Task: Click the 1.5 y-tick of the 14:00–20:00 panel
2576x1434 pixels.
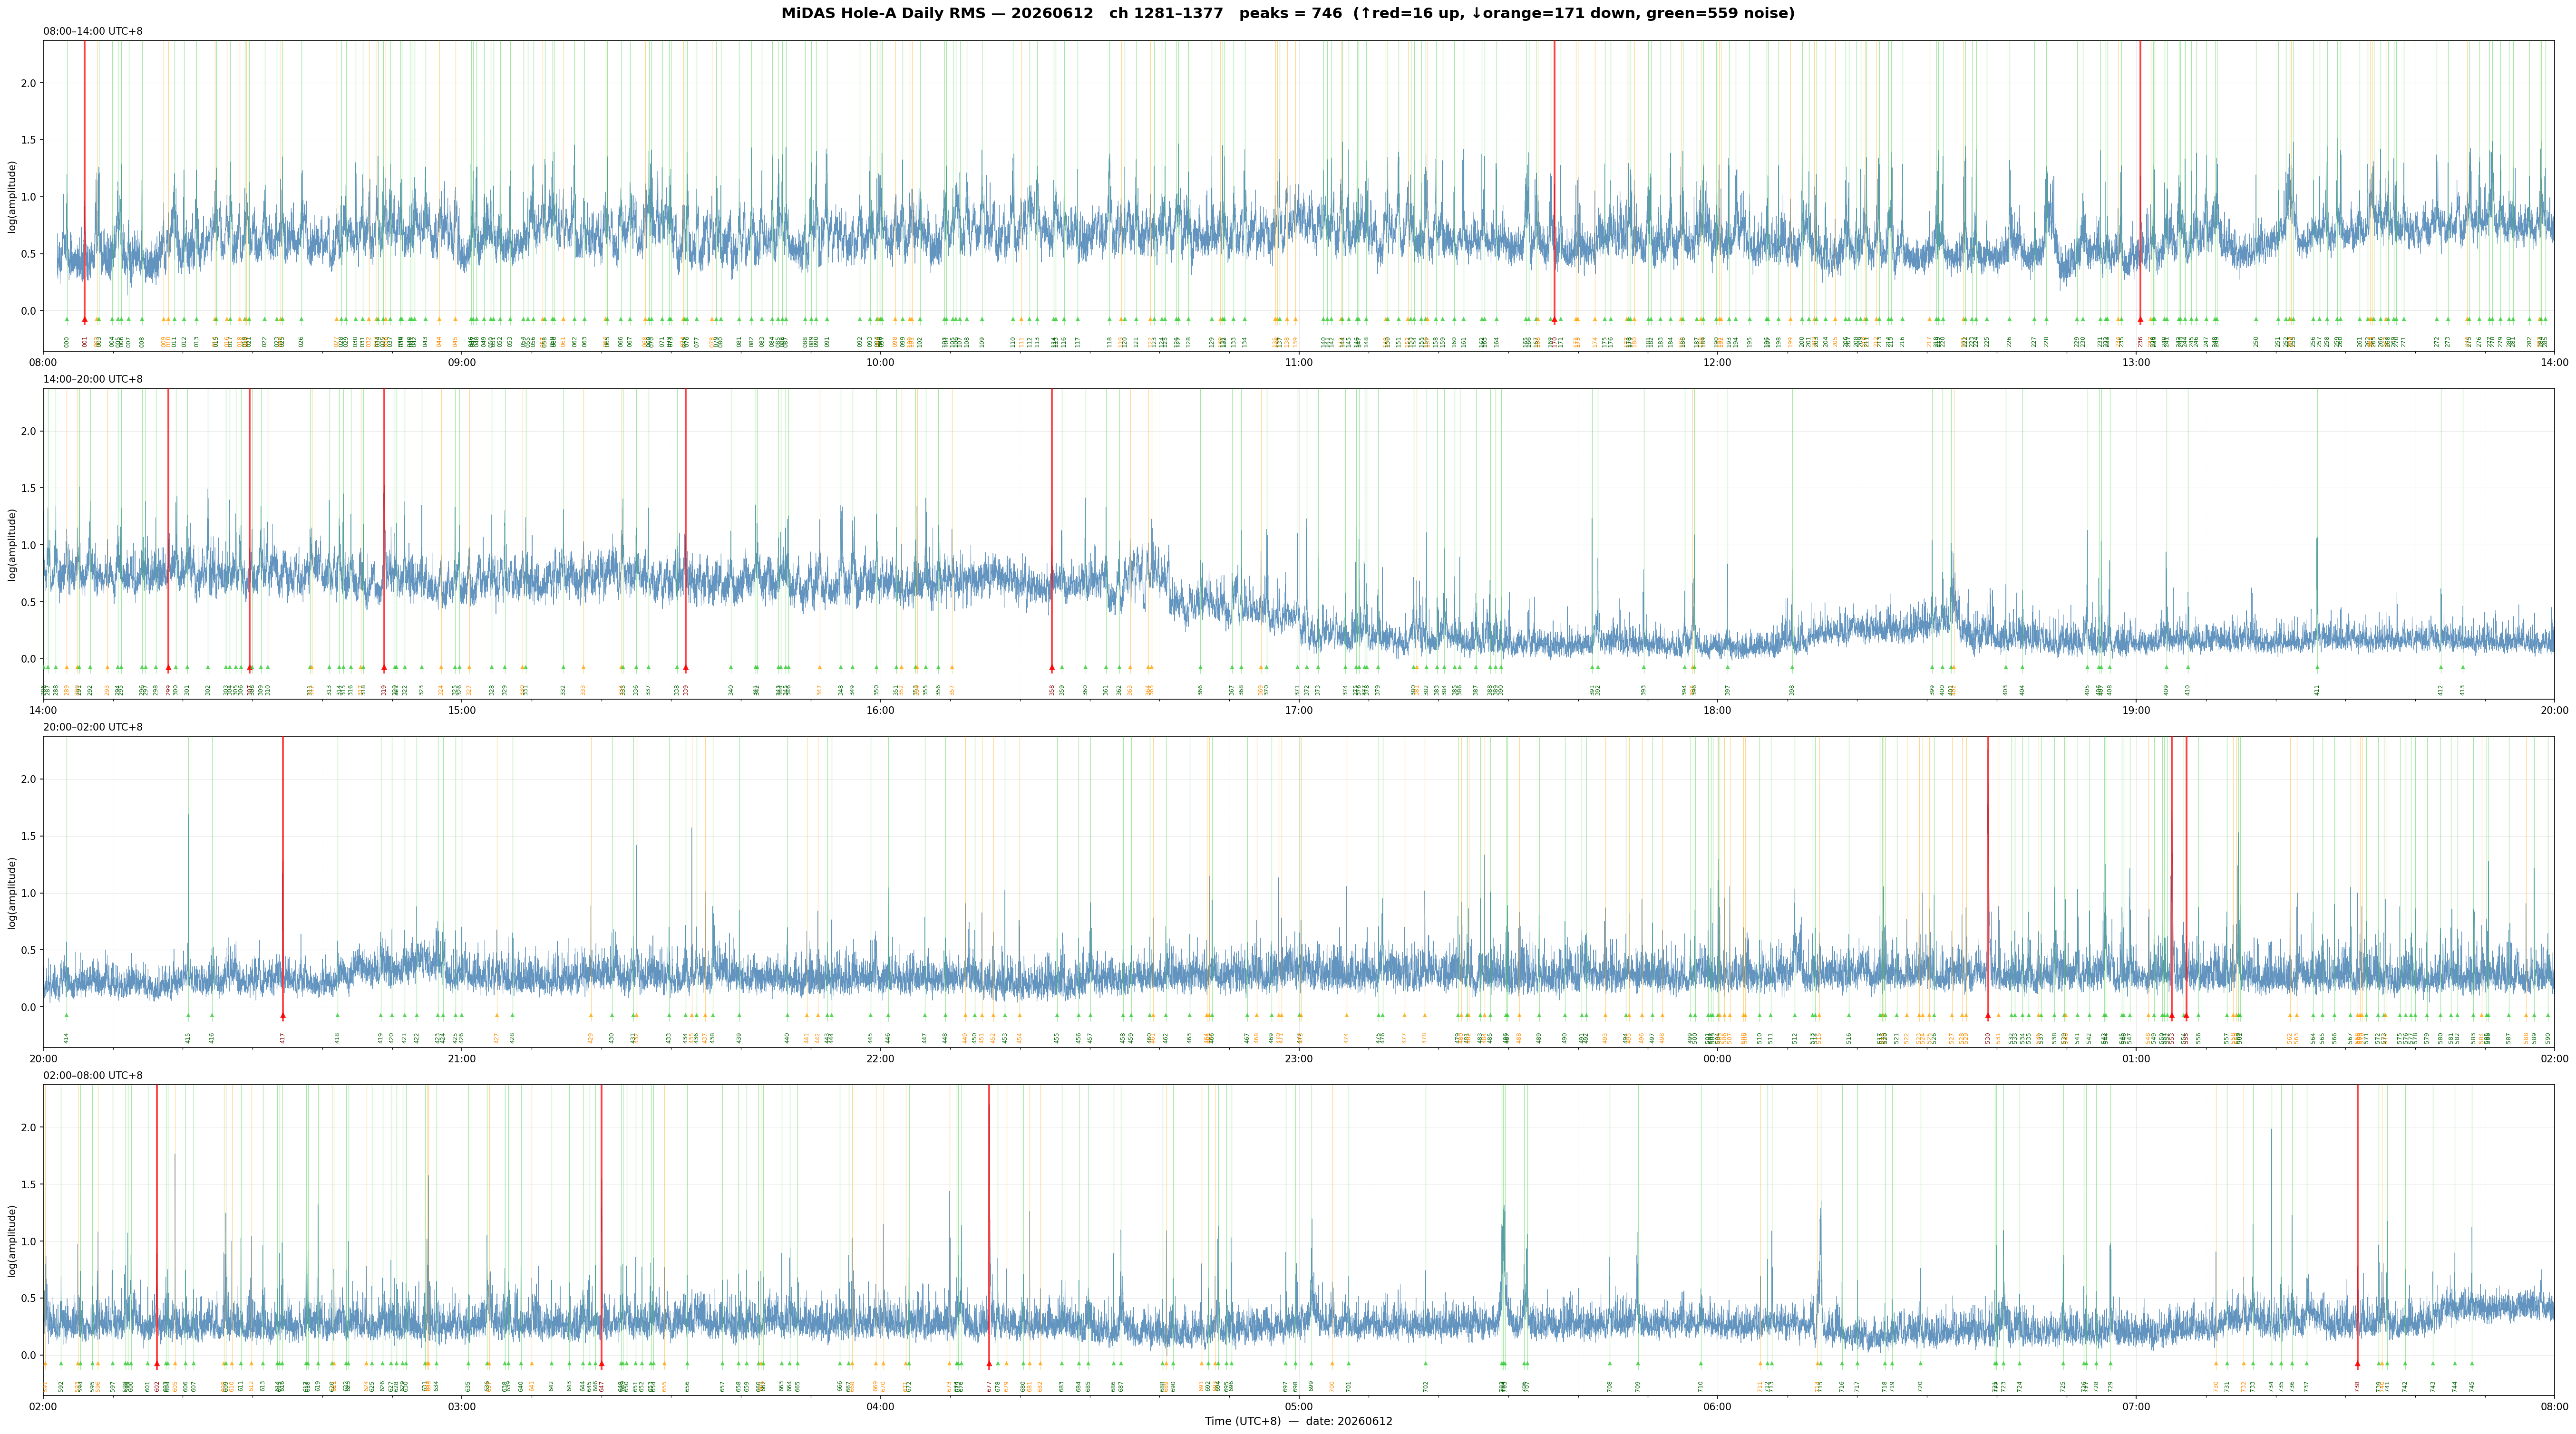Action: coord(28,488)
